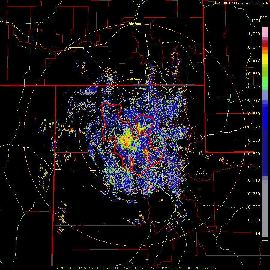Click the 0.947 legend value
The image size is (270, 270).
(x=254, y=47)
